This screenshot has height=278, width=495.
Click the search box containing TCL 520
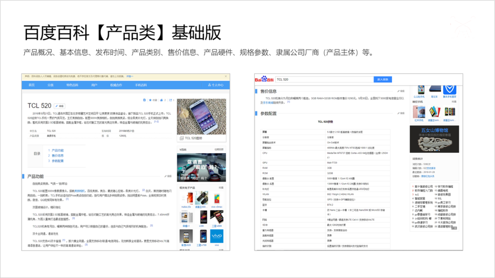click(x=324, y=80)
